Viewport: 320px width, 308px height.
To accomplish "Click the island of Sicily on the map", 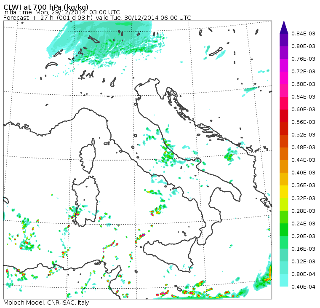I will tap(169, 255).
